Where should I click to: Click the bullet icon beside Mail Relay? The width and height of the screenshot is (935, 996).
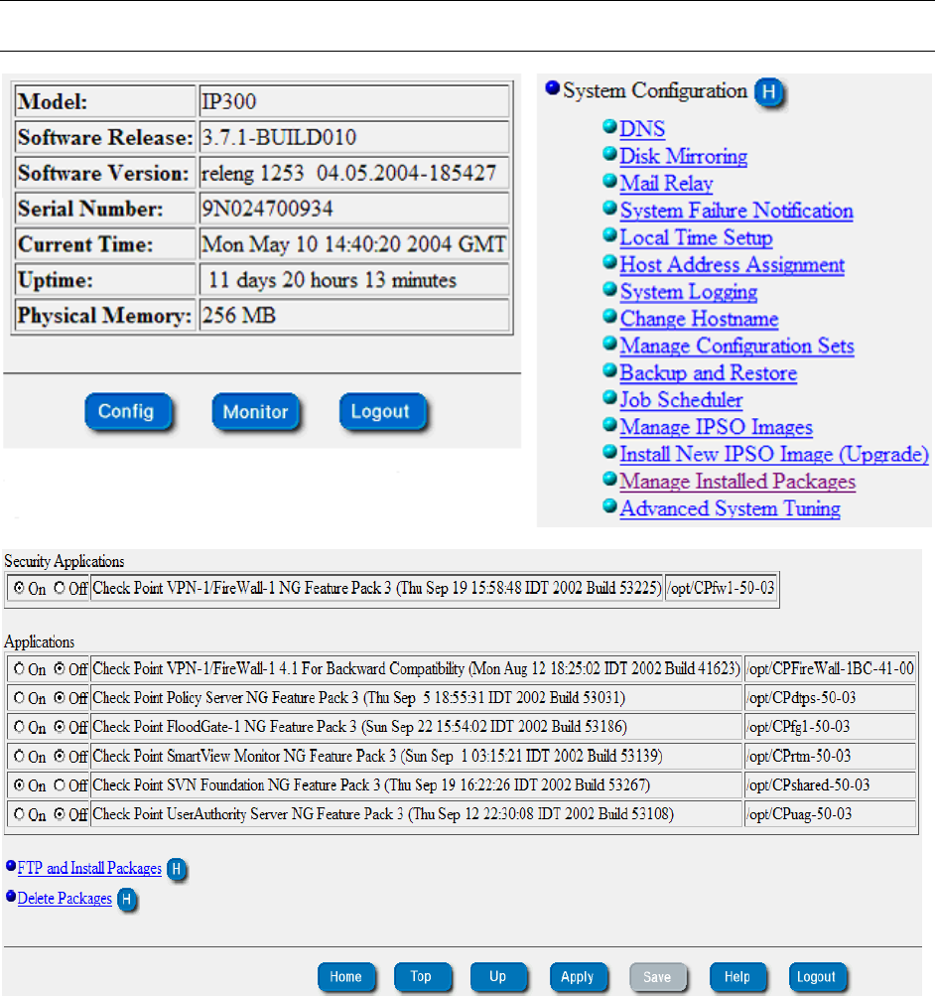pyautogui.click(x=609, y=181)
